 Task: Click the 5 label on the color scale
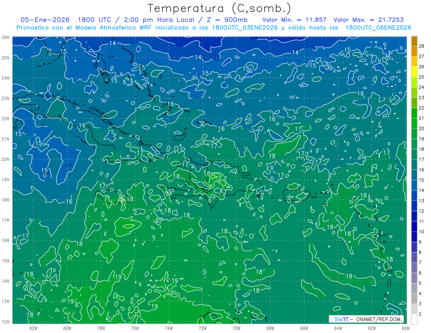(420, 284)
